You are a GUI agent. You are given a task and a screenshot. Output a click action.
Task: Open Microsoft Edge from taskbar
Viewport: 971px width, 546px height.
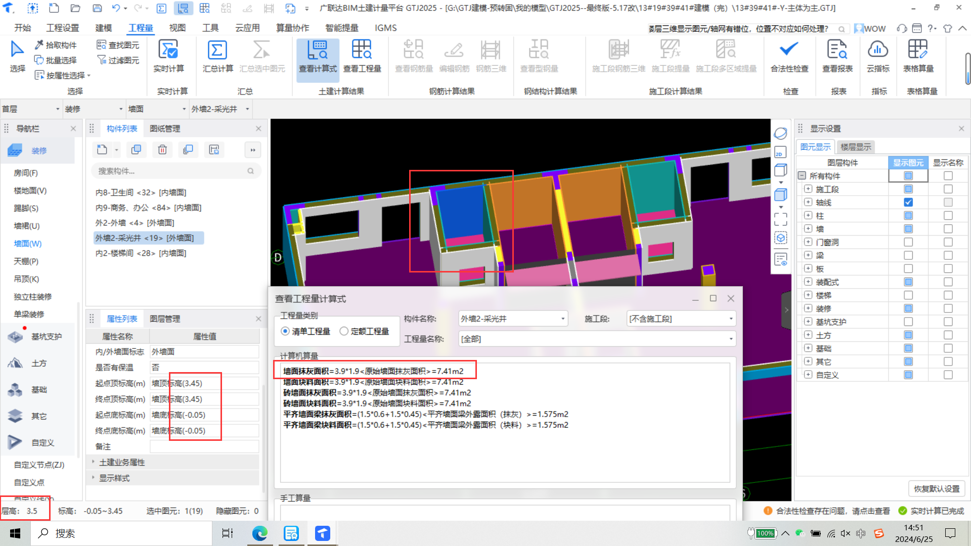(x=259, y=533)
